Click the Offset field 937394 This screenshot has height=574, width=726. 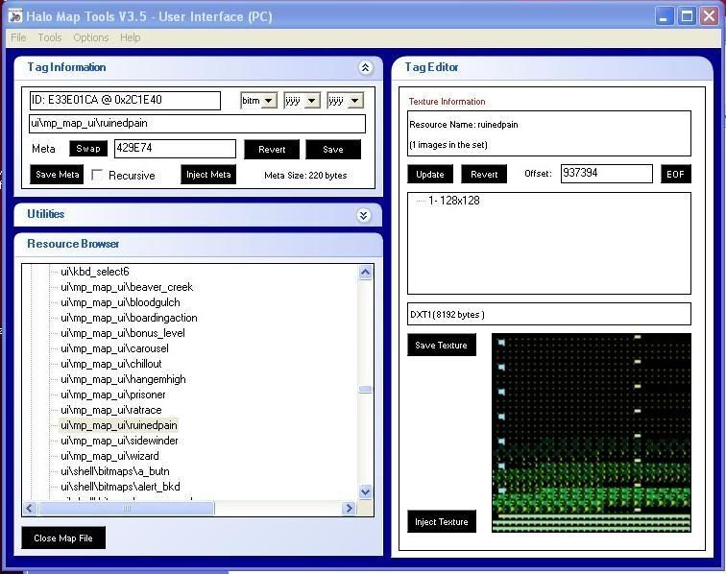[607, 174]
